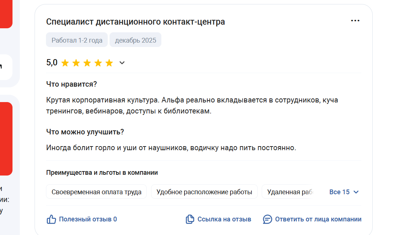
Task: Click the thumbs-up helpful review icon
Action: [x=51, y=219]
